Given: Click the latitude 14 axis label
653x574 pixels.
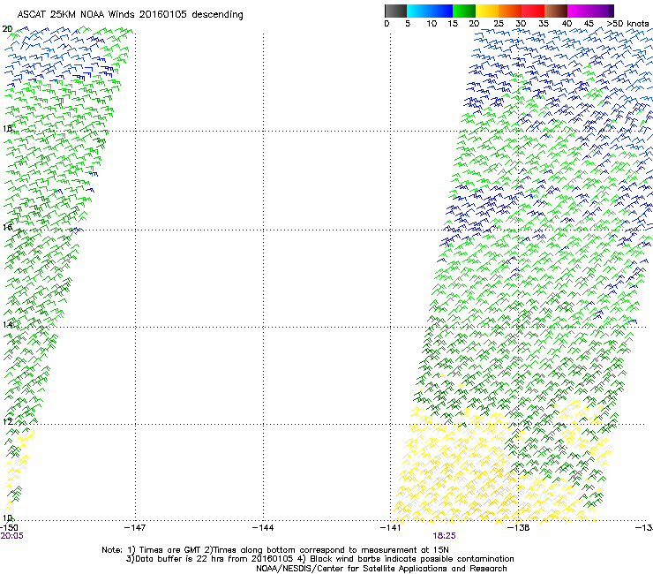Looking at the screenshot, I should 7,325.
